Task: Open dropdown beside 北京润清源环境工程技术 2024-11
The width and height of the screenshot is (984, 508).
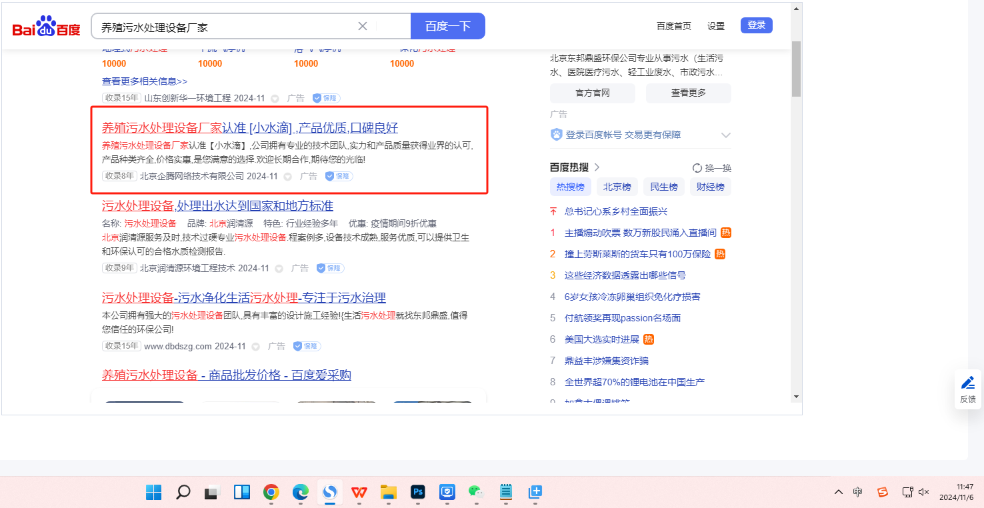Action: point(279,269)
